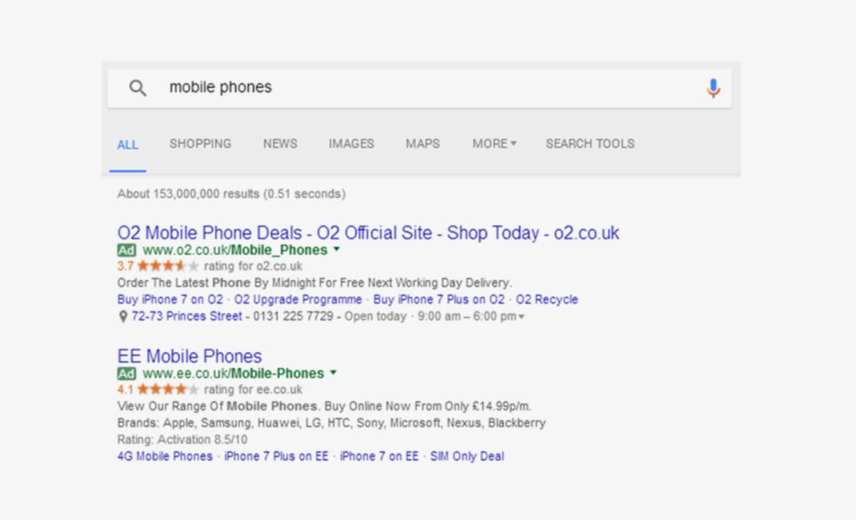Click the 4.1 rating number
Image resolution: width=856 pixels, height=520 pixels.
coord(125,390)
